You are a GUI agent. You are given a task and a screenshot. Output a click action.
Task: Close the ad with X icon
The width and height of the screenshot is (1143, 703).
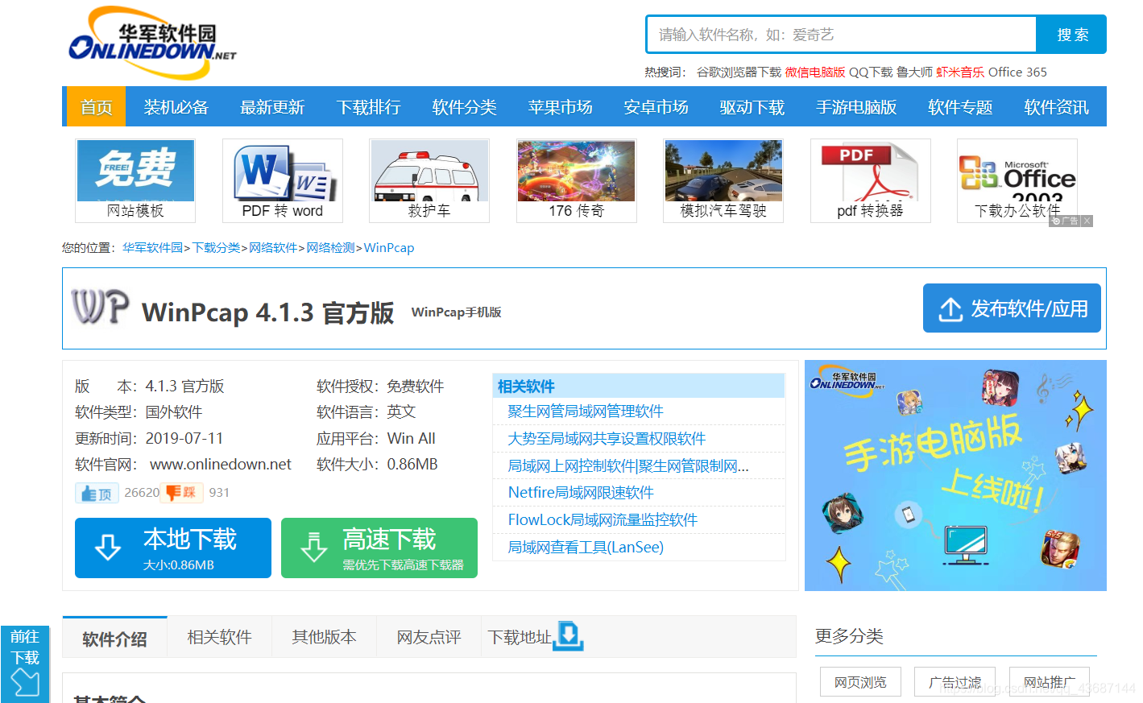tap(1087, 221)
